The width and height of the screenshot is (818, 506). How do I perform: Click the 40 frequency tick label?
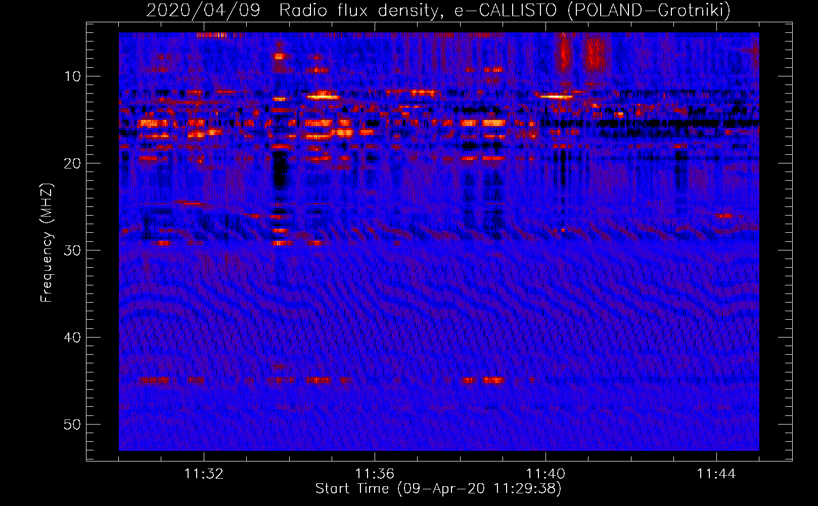(72, 338)
